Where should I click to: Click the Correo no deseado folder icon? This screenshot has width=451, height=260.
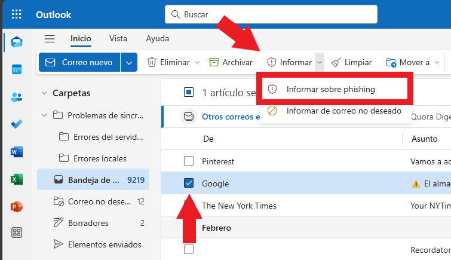pos(59,201)
